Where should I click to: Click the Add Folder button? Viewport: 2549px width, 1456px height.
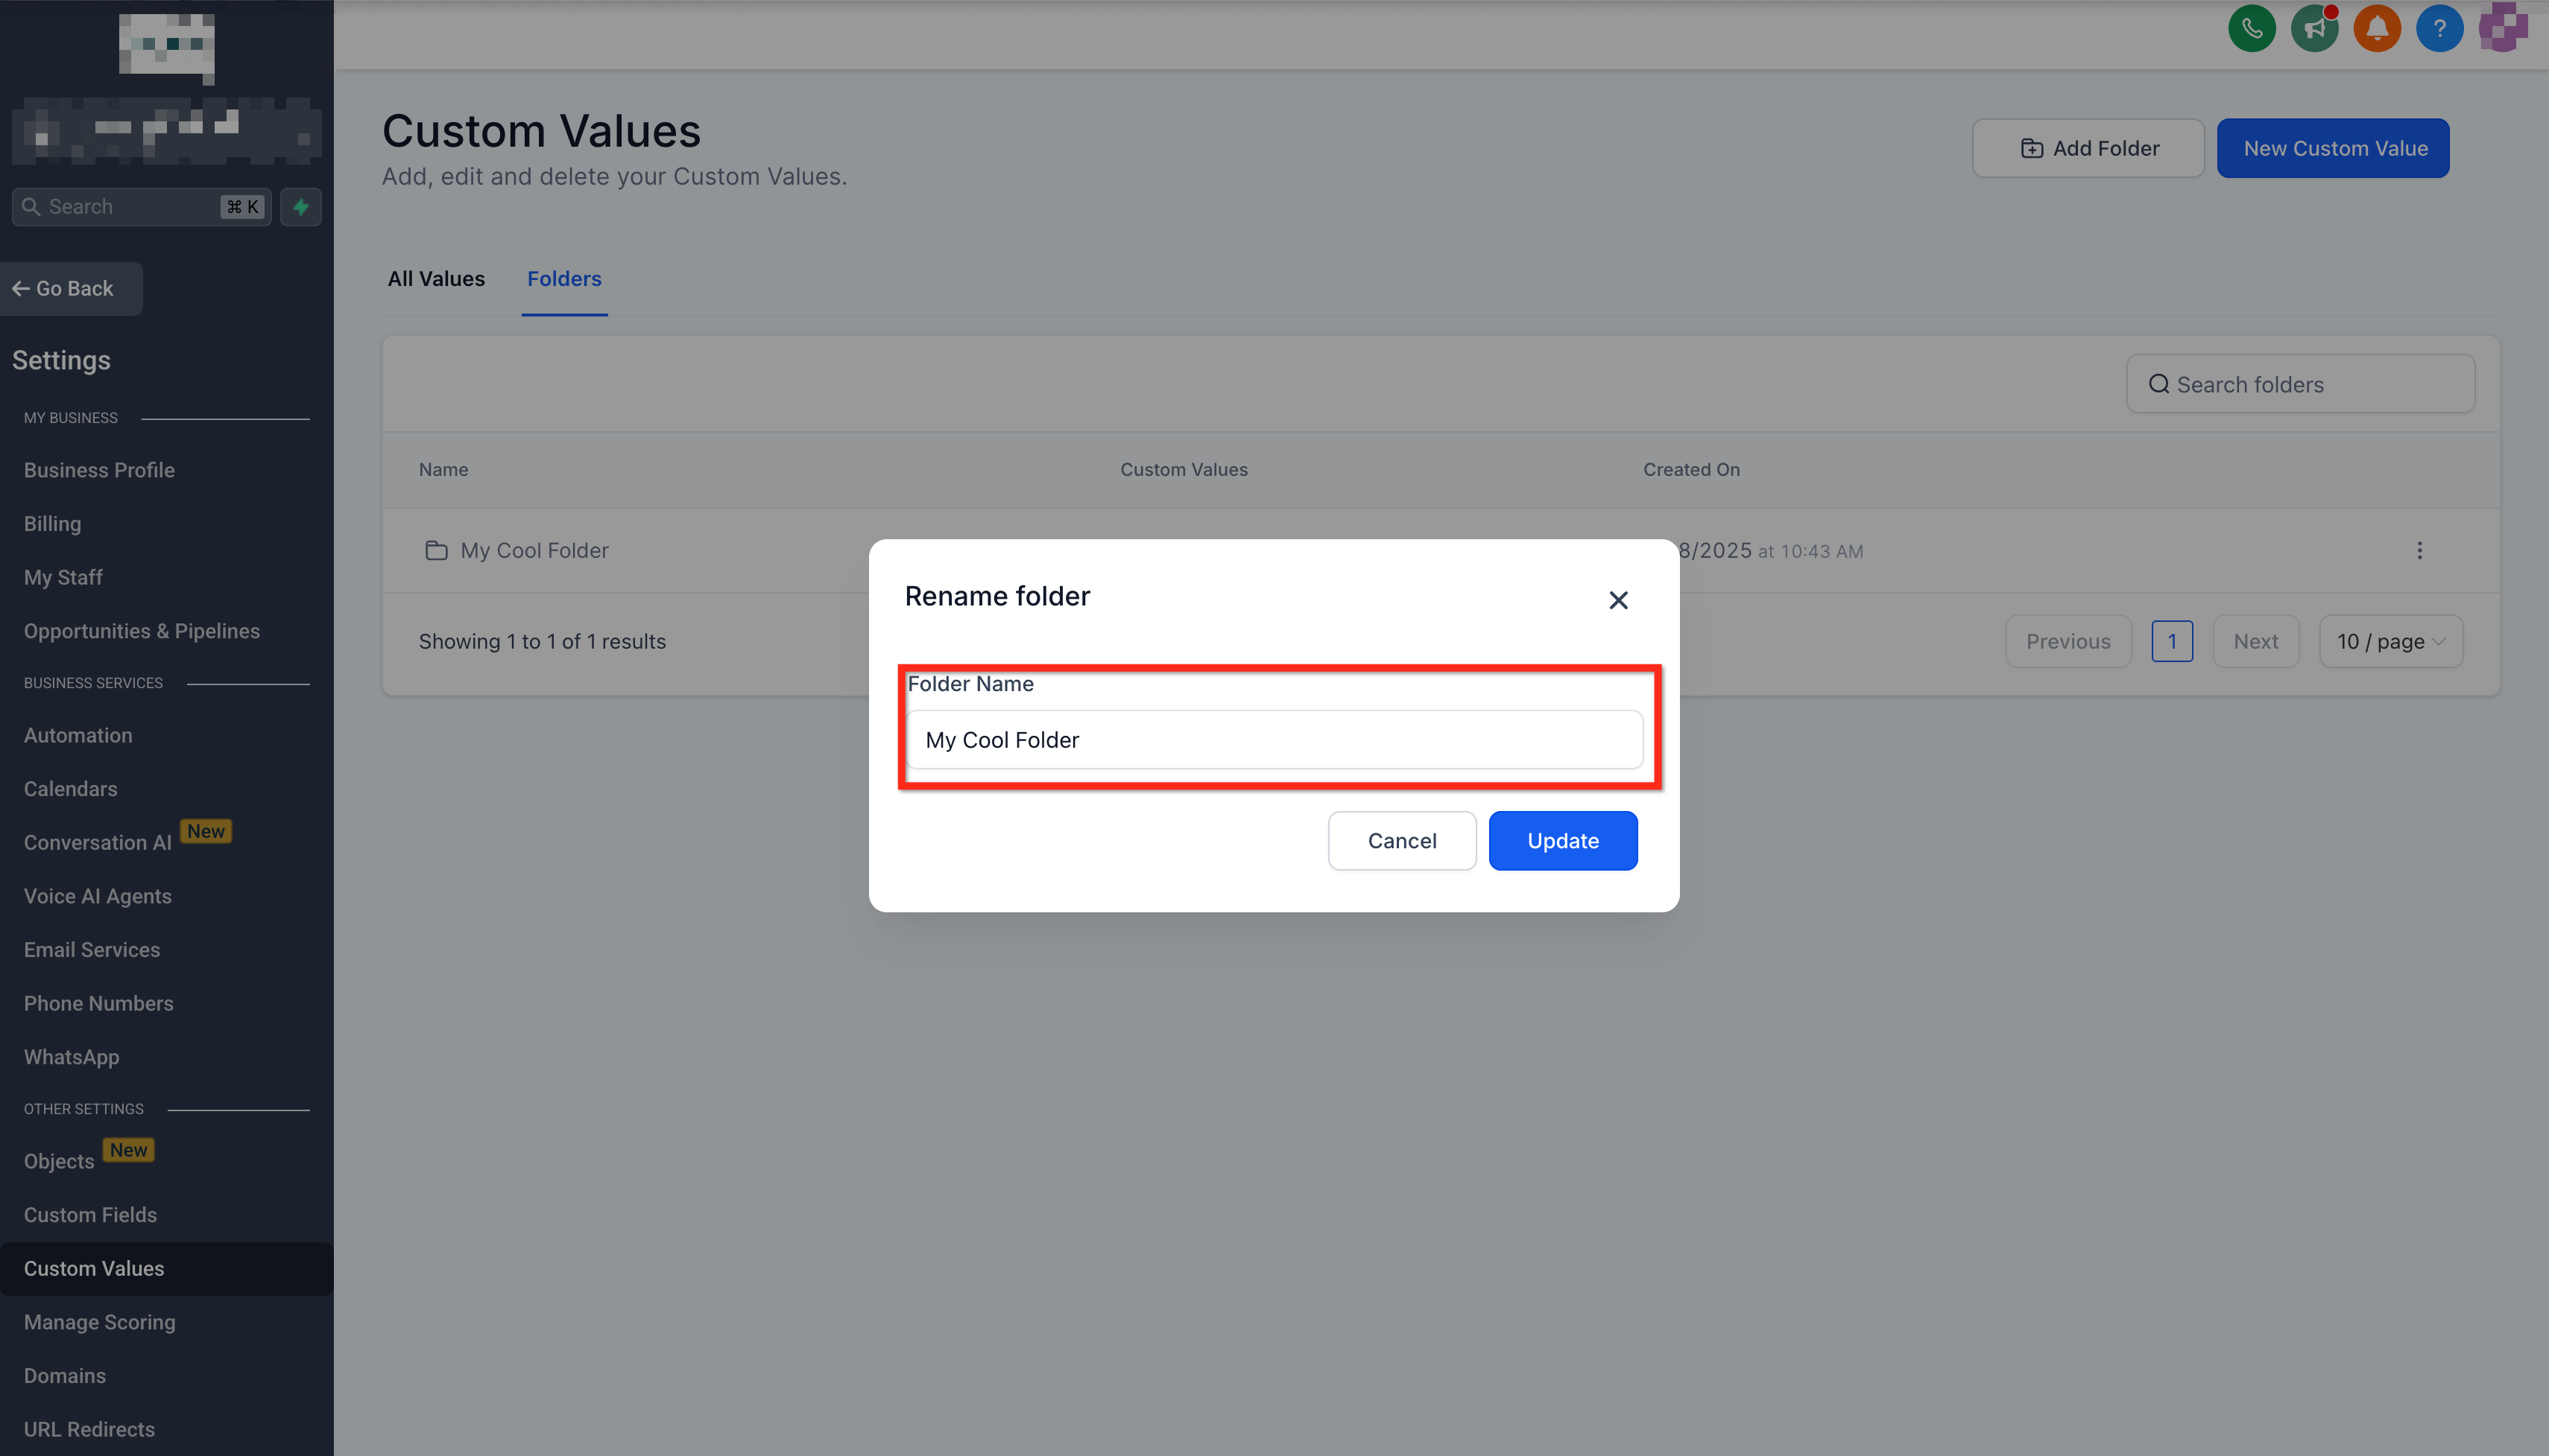(x=2088, y=148)
